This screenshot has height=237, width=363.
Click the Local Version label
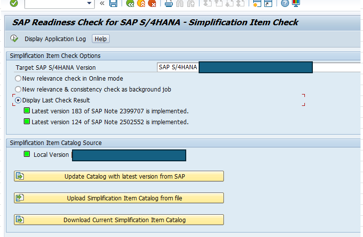51,154
